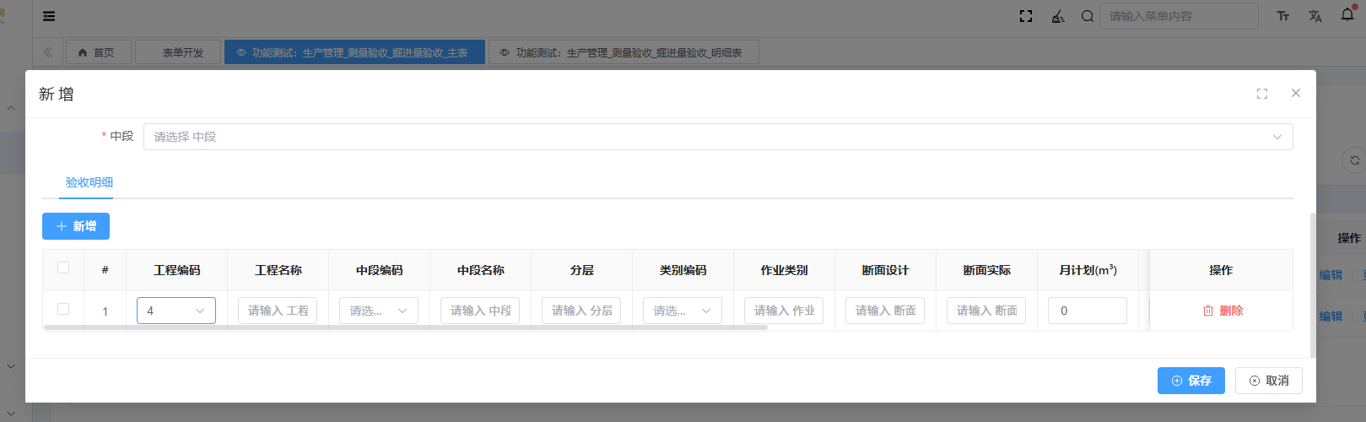This screenshot has height=422, width=1366.
Task: Click the clear cache broom icon
Action: 1057,16
